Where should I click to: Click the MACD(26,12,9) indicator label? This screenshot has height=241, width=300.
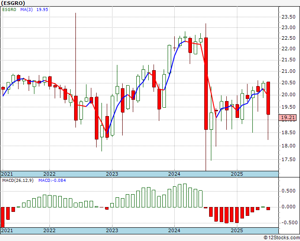tap(18, 181)
